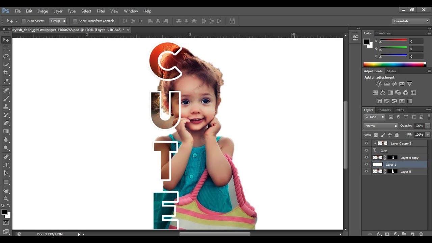Select the Hand tool
Screen dimensions: 432x243
pos(6,191)
